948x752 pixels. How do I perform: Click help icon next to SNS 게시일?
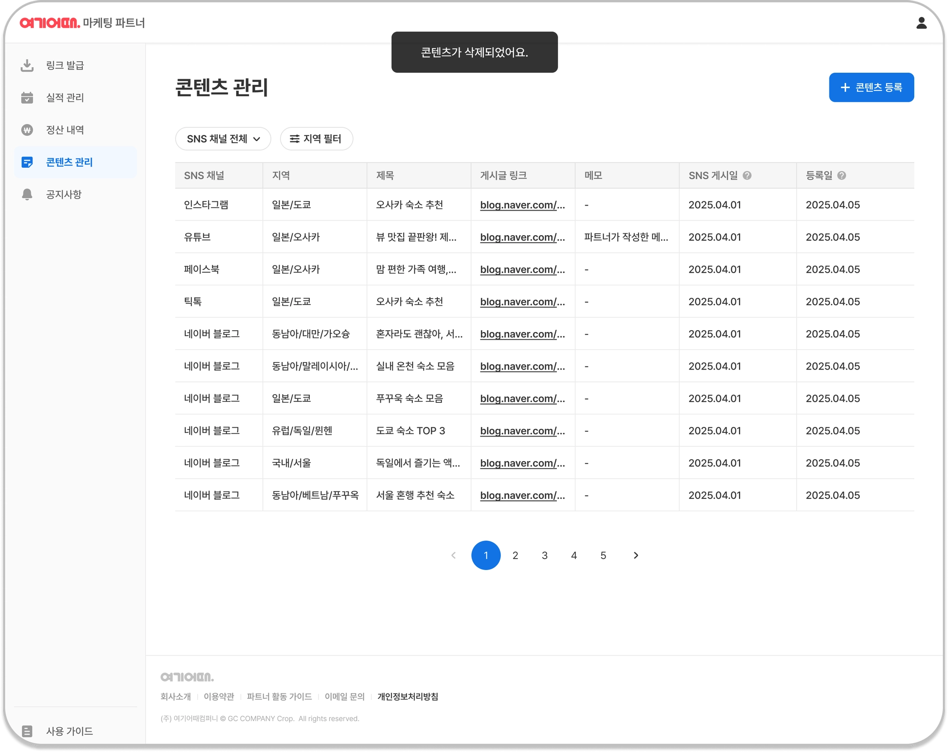(x=747, y=175)
